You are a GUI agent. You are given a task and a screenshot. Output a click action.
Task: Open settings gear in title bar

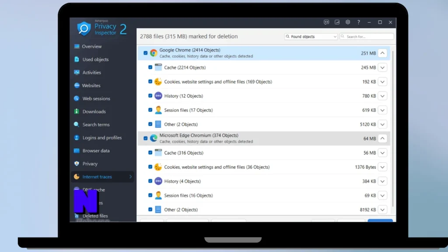348,22
